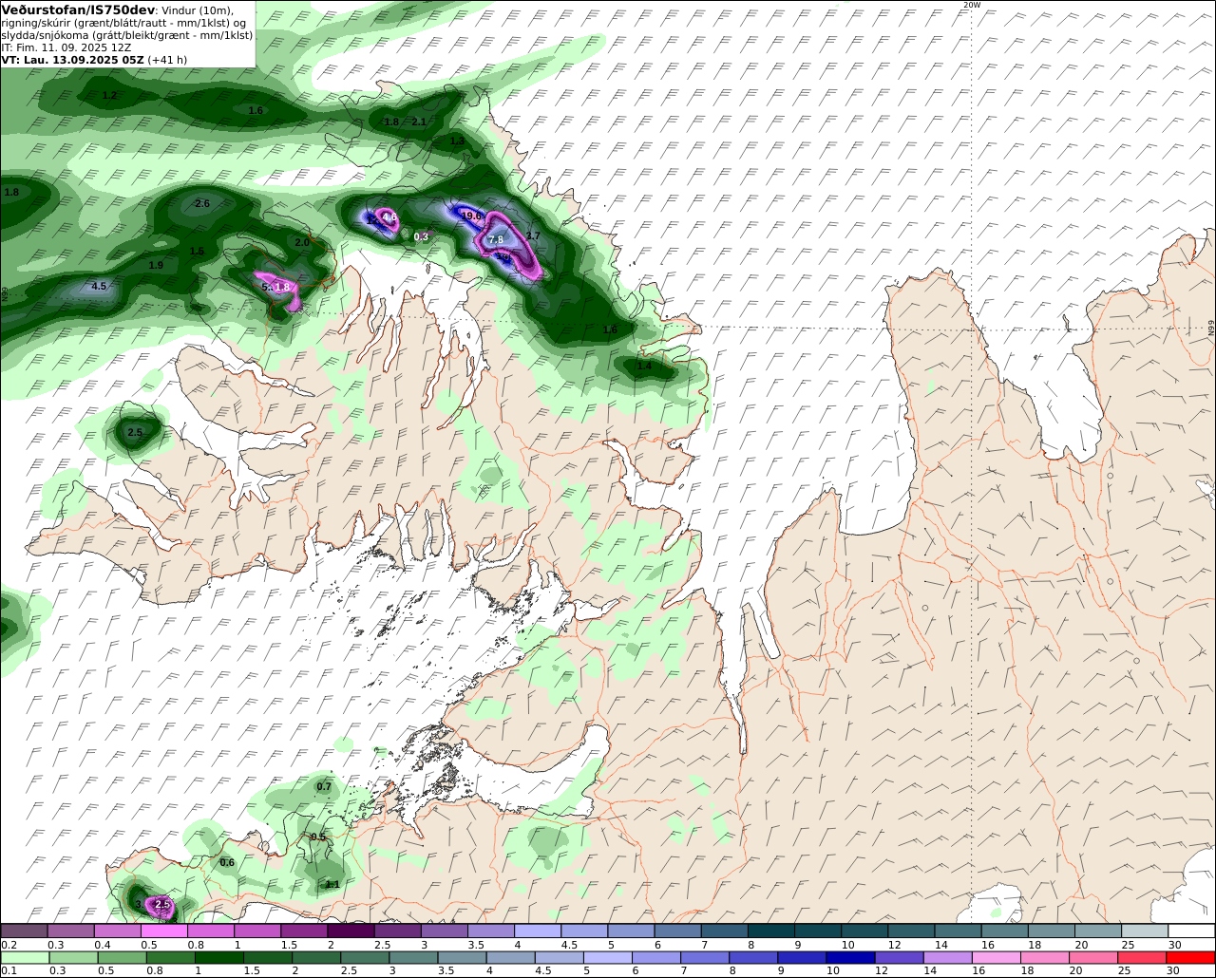Viewport: 1216px width, 978px height.
Task: Click the precipitation value '1.2' on the map
Action: click(x=109, y=96)
